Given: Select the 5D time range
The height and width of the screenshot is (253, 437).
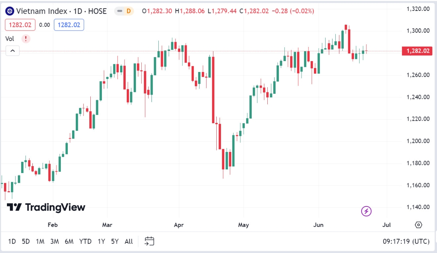Looking at the screenshot, I should click(x=26, y=241).
